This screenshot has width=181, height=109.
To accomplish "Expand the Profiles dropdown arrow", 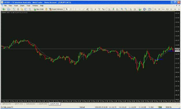I will click(10, 9).
